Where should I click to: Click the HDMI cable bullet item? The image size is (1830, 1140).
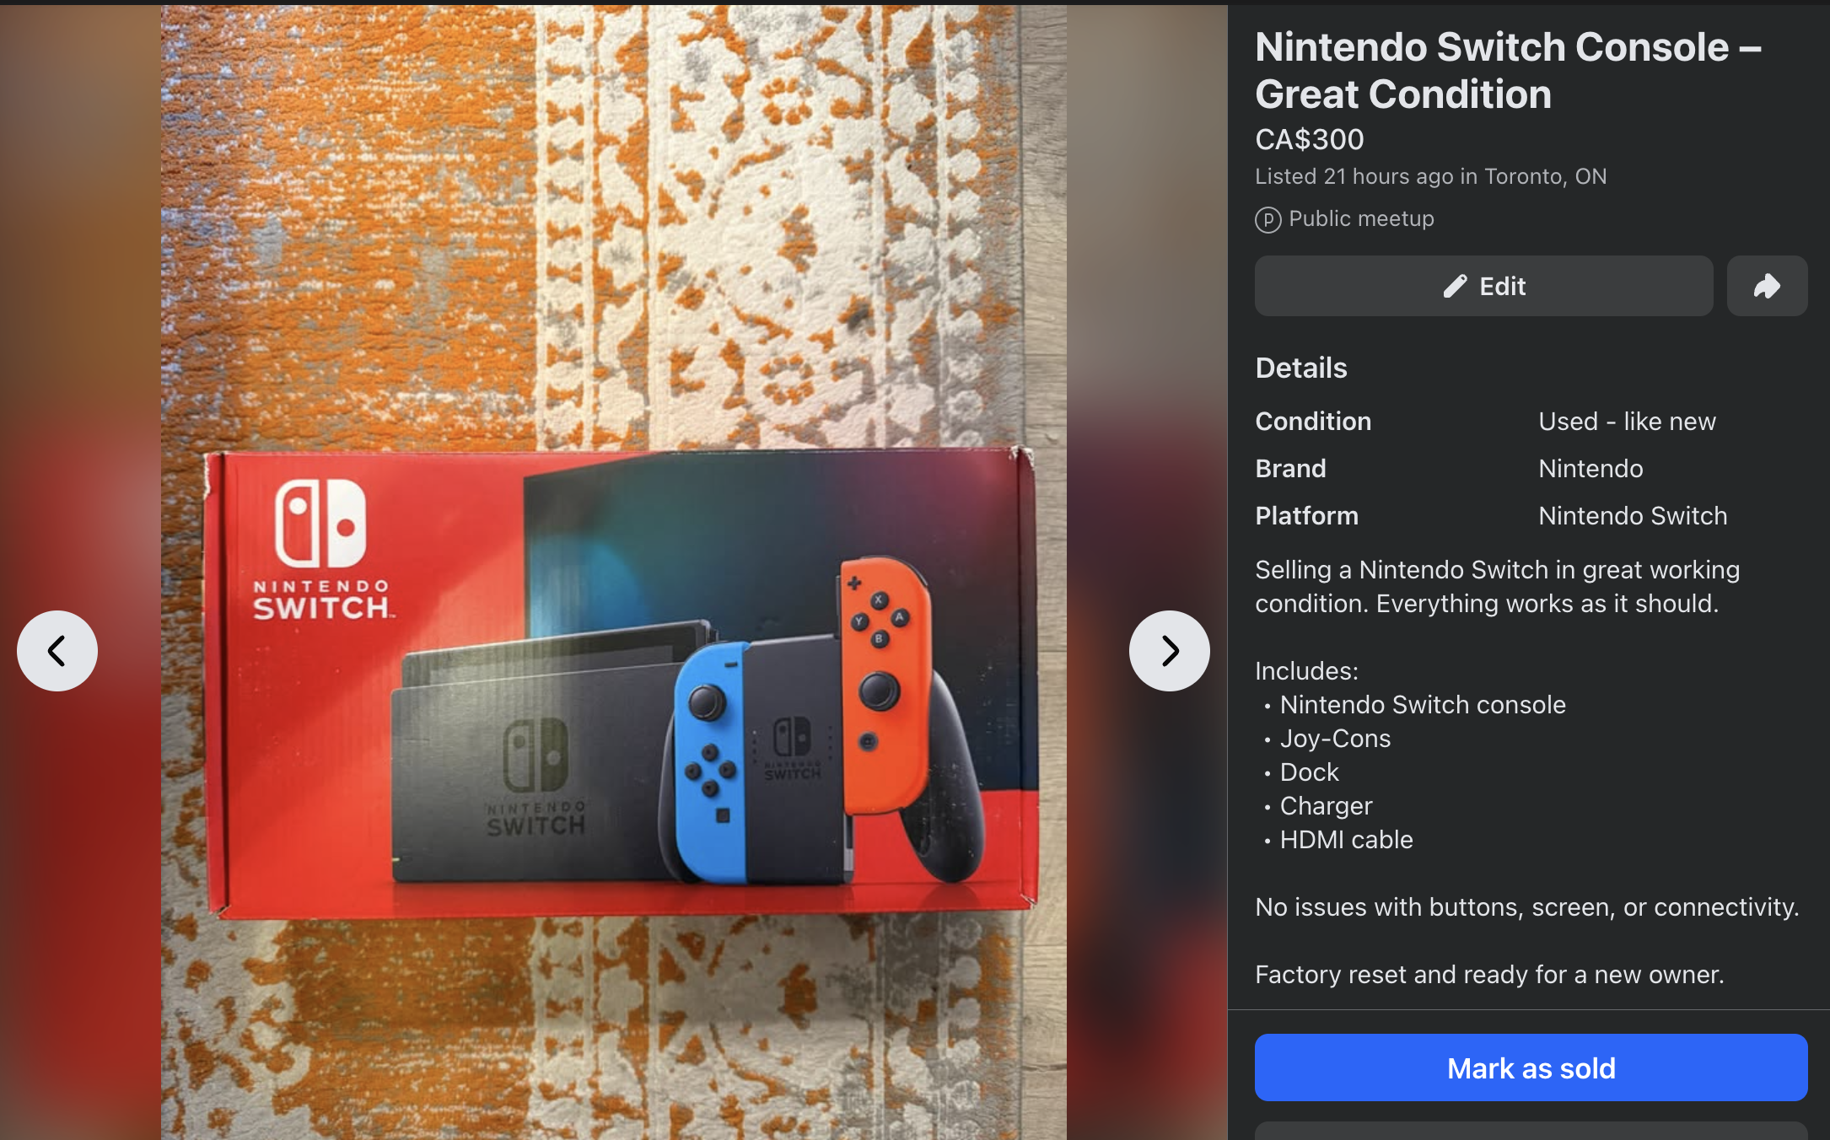point(1346,839)
